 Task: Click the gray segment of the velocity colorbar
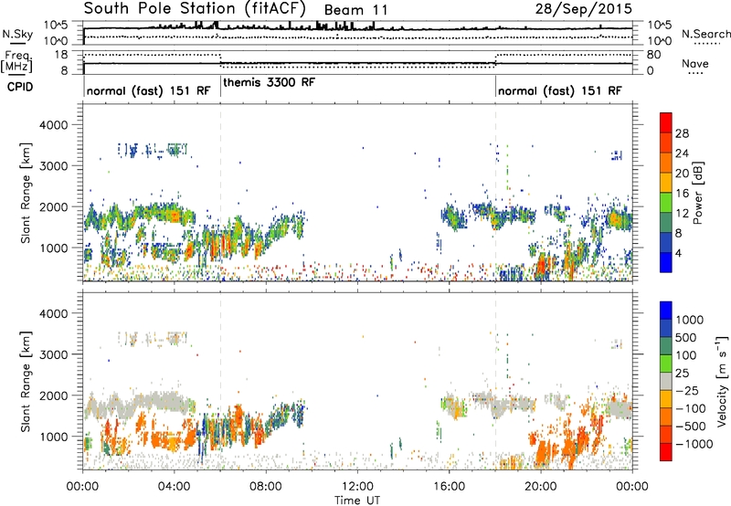click(x=666, y=381)
